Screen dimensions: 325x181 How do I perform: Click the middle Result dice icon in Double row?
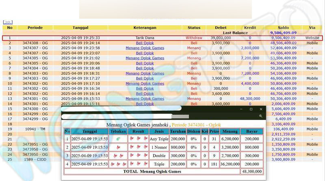tap(139, 155)
